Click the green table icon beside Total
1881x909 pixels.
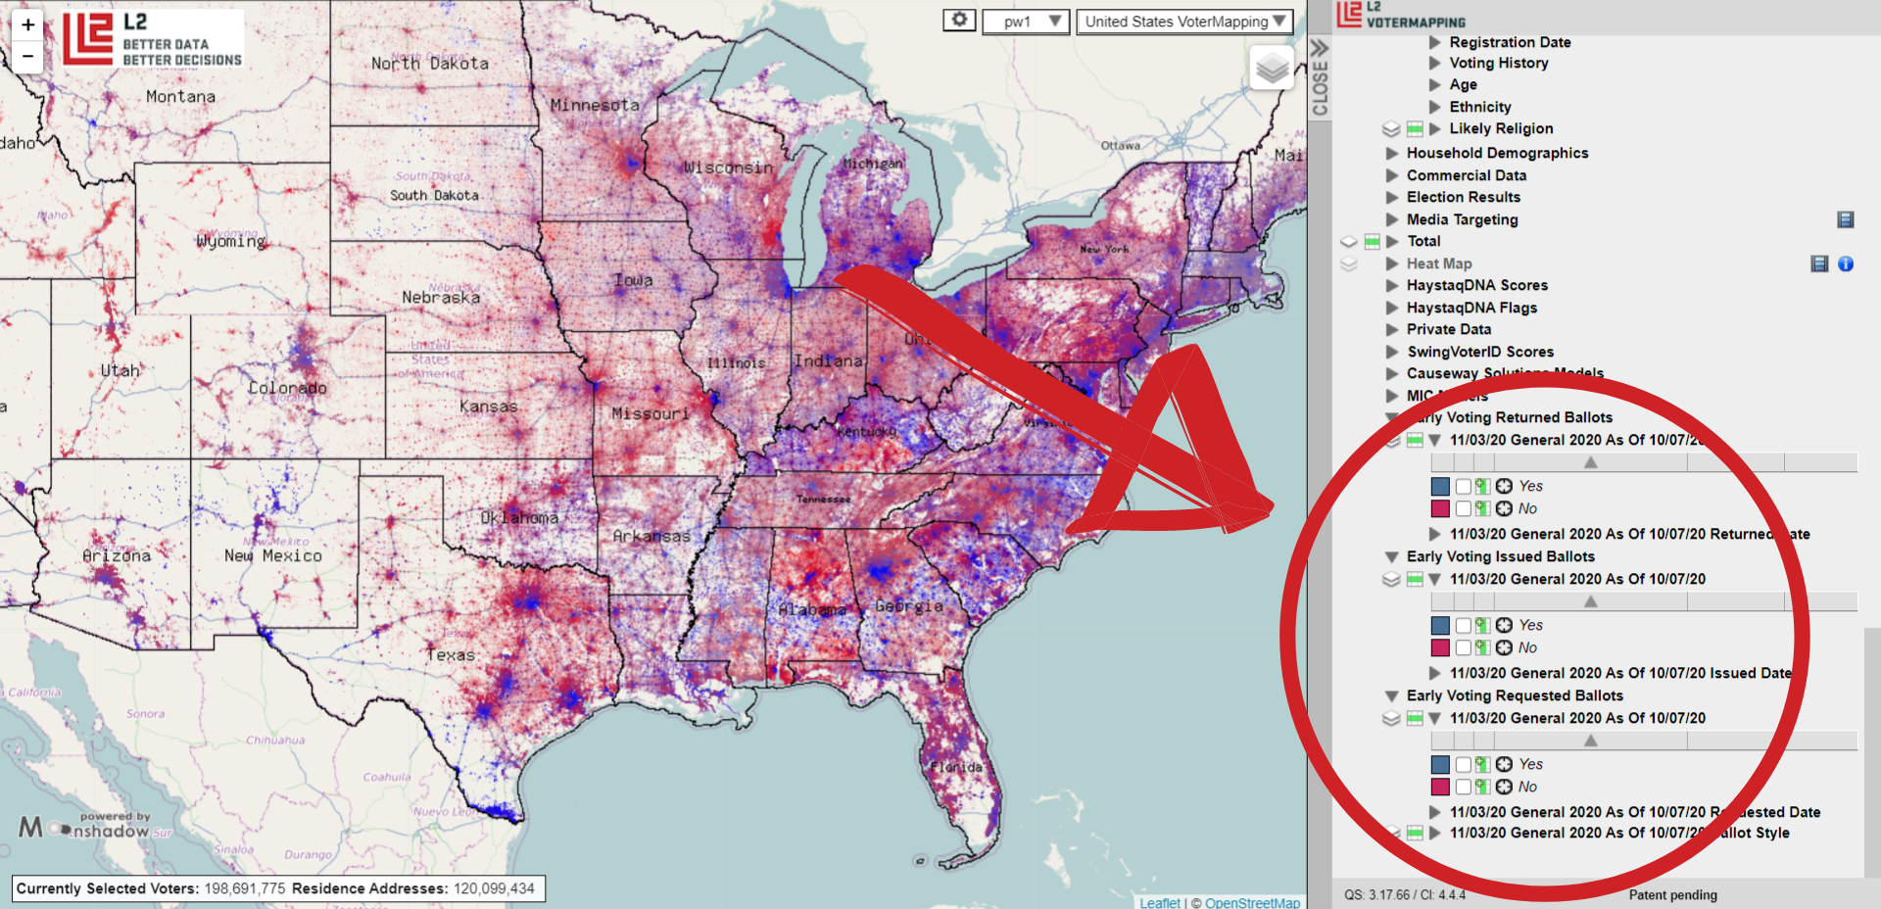(1372, 241)
